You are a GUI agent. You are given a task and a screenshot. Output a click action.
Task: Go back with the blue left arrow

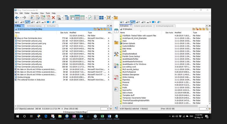17,18
